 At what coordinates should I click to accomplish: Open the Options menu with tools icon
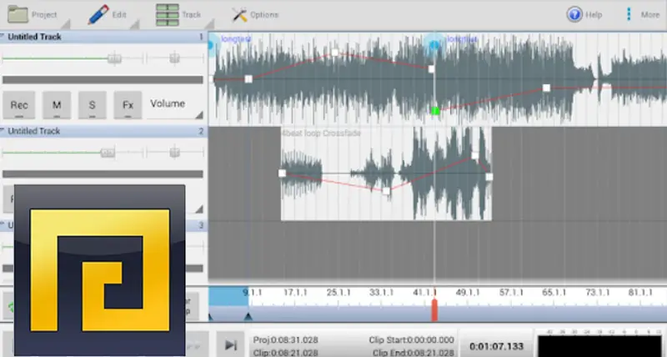[x=255, y=15]
